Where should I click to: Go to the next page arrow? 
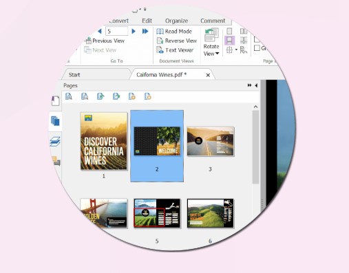point(134,32)
